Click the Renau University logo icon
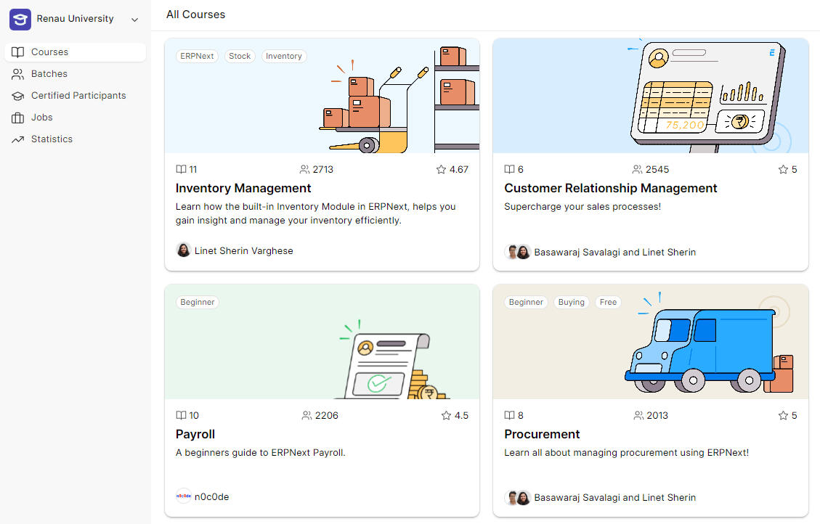Viewport: 820px width, 524px height. (20, 20)
